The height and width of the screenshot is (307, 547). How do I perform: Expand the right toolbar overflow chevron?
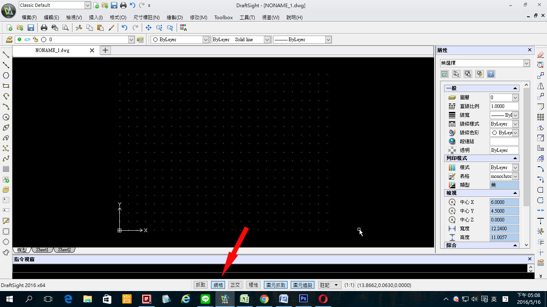(541, 276)
